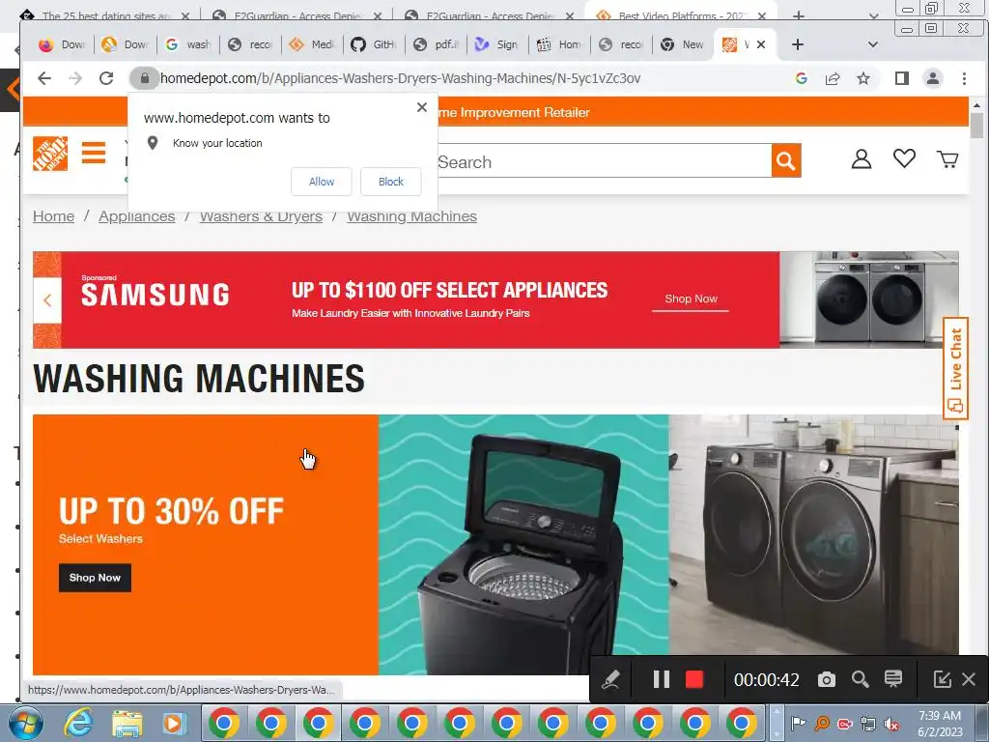Click the recorder compact-mode arrow icon
Screen dimensions: 989x742
[x=942, y=679]
